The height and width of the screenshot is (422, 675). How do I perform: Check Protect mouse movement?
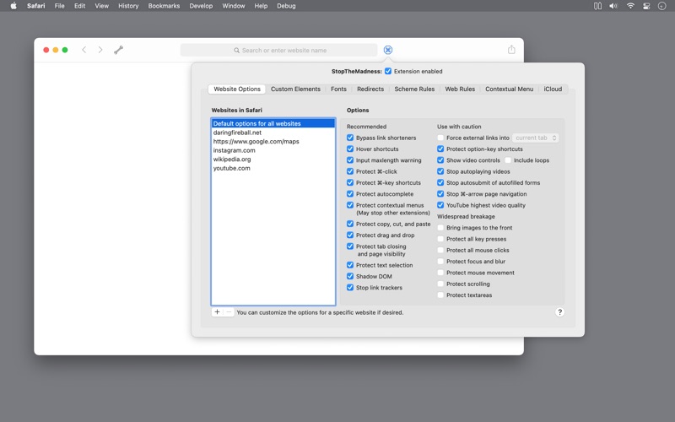440,273
